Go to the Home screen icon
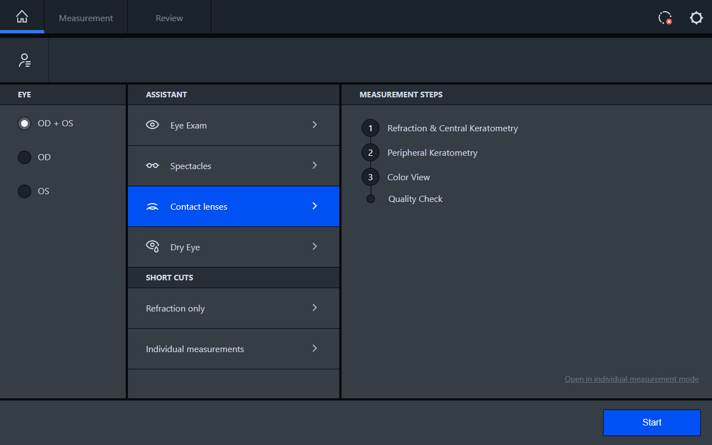 22,17
